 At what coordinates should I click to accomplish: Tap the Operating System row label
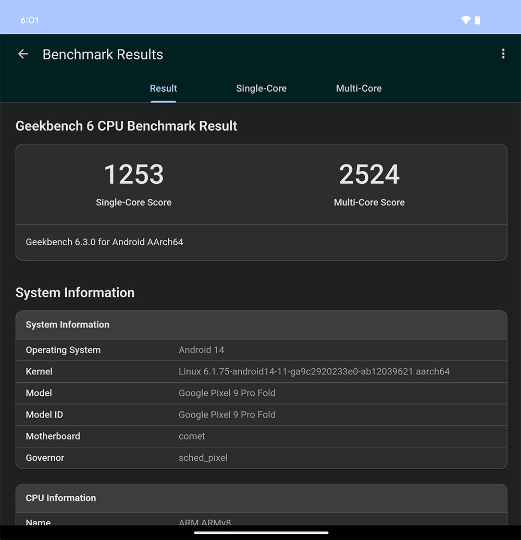click(x=63, y=350)
